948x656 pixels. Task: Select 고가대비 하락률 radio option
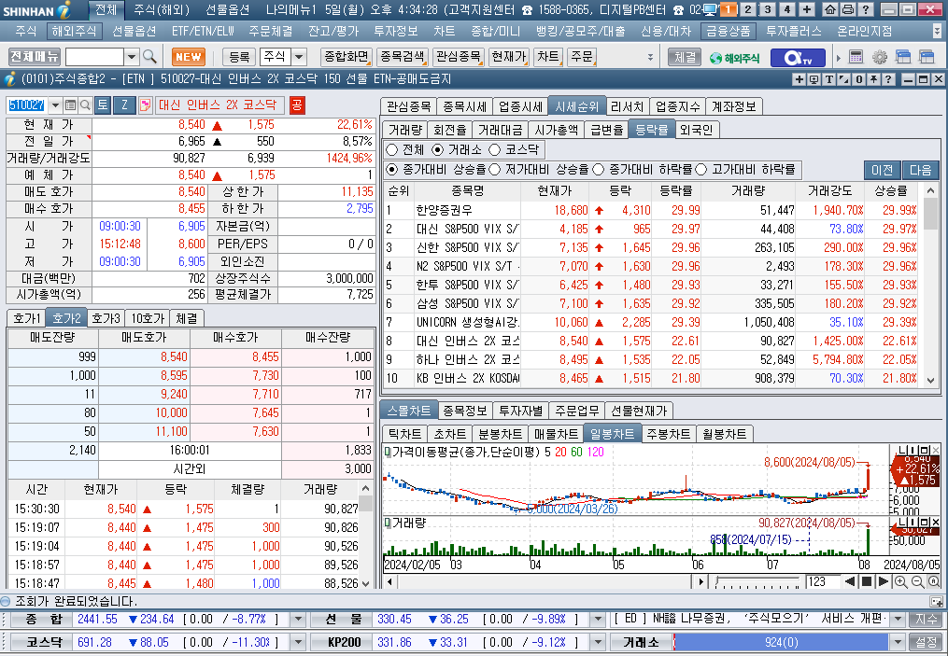point(700,170)
